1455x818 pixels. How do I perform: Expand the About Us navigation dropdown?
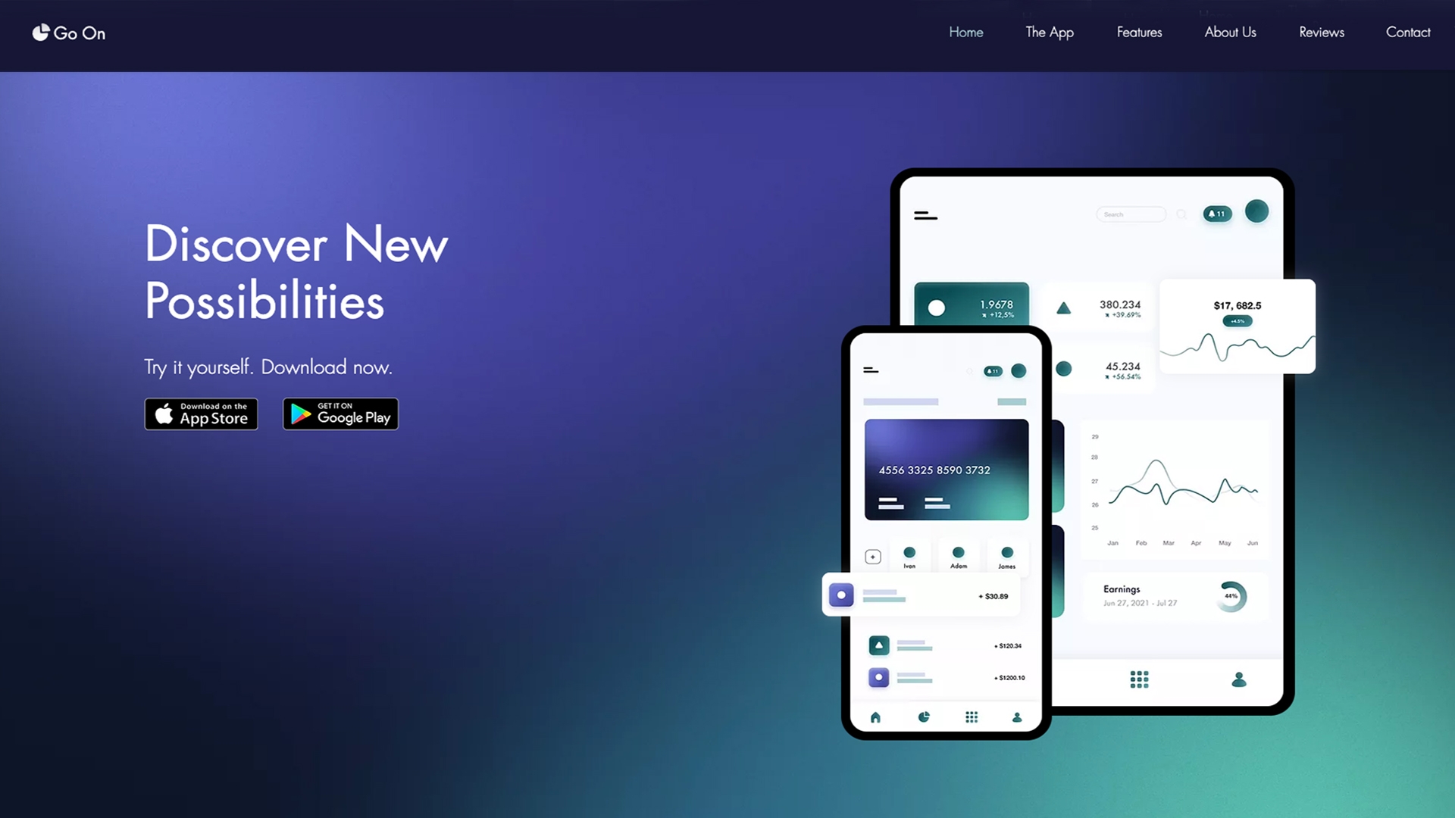tap(1230, 32)
